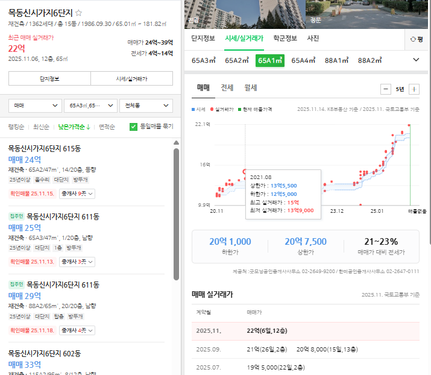
Task: Switch the chart to 매매 prices
Action: (x=203, y=88)
